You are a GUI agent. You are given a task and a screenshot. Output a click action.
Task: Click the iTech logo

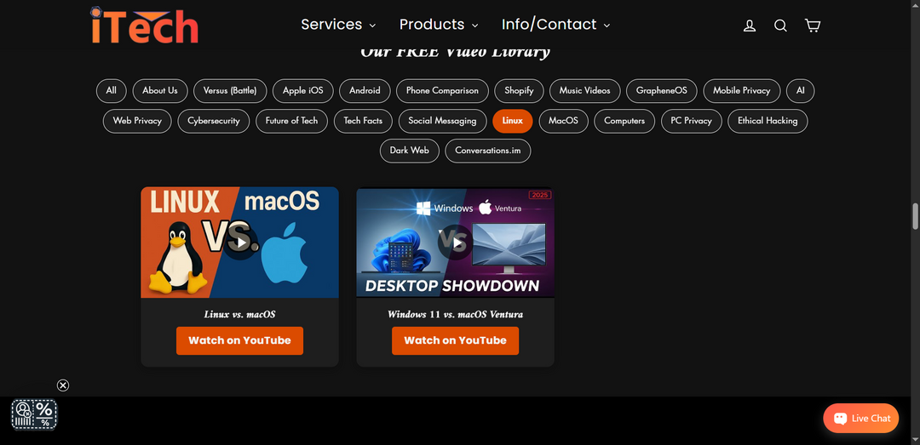tap(144, 25)
